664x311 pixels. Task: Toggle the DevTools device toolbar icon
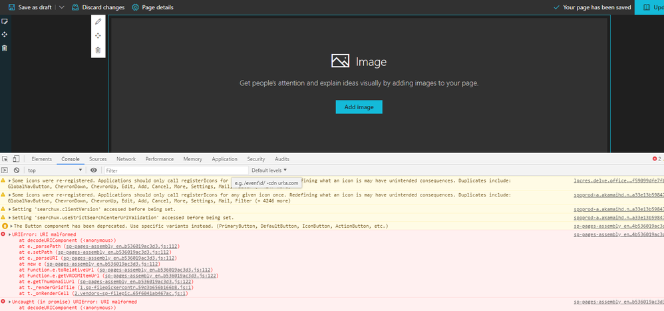click(16, 159)
